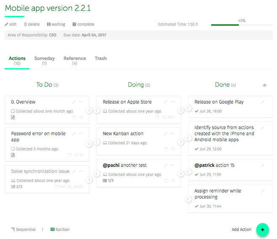The image size is (277, 239).
Task: Click calendar icon on '@pachi another test'
Action: pyautogui.click(x=166, y=180)
